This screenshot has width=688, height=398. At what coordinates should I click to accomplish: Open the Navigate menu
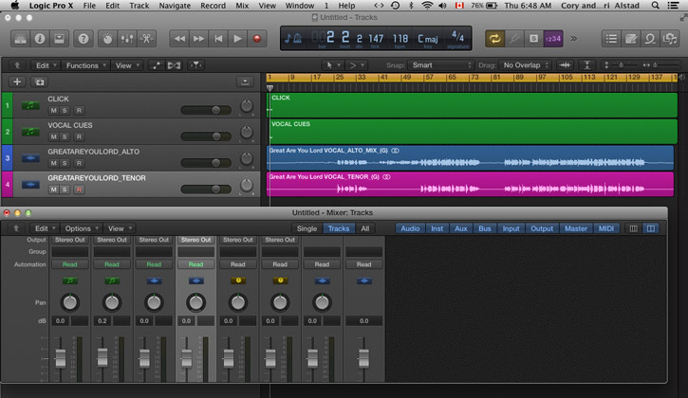[x=175, y=6]
